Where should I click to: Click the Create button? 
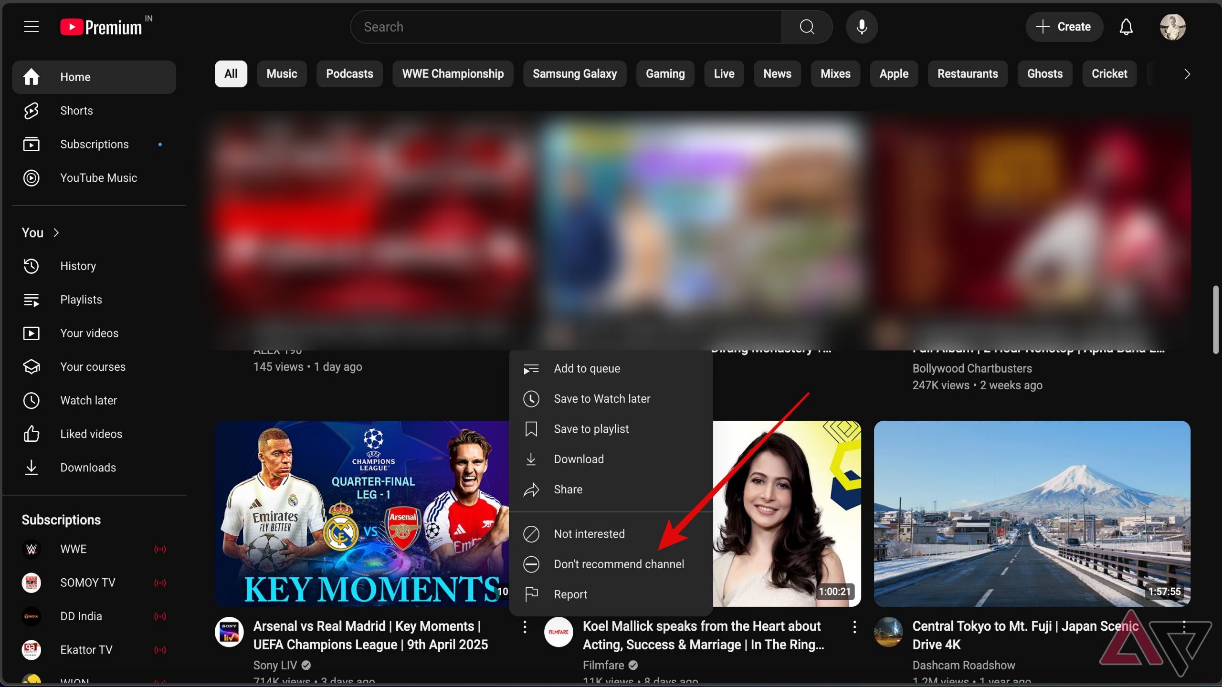tap(1064, 27)
